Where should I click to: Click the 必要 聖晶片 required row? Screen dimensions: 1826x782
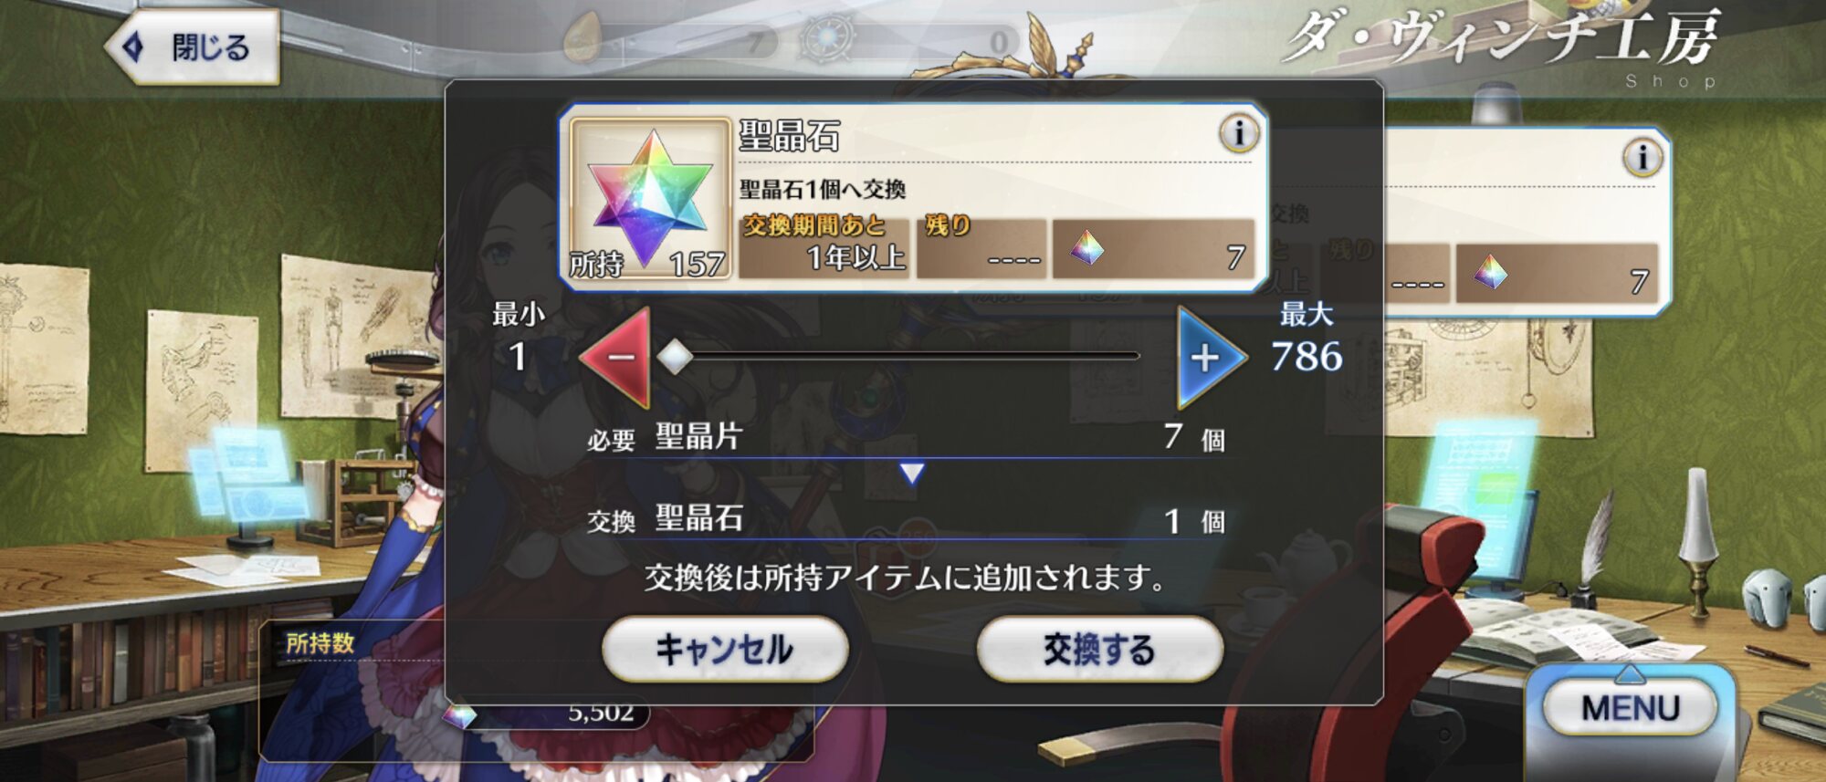(x=906, y=437)
